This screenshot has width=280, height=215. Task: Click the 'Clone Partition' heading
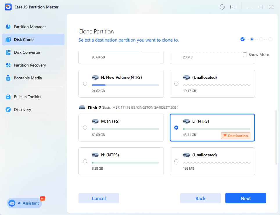(x=96, y=31)
